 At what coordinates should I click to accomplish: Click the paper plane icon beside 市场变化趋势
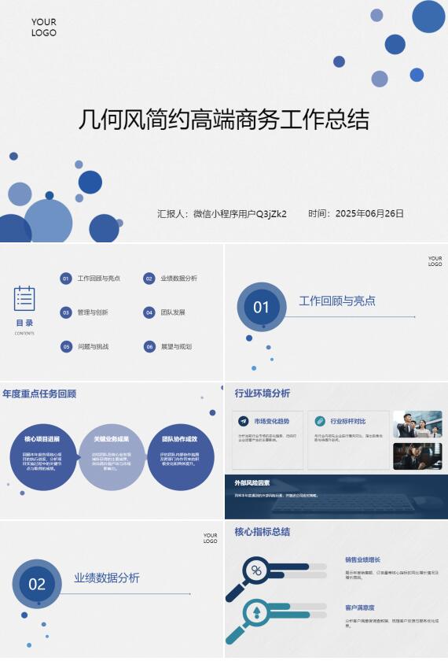coord(244,421)
